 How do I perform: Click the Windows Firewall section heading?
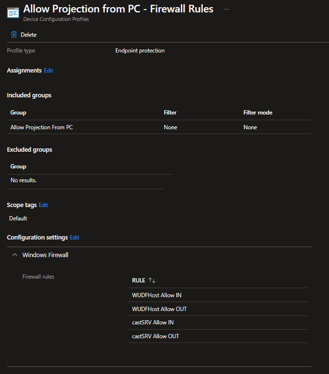(45, 255)
